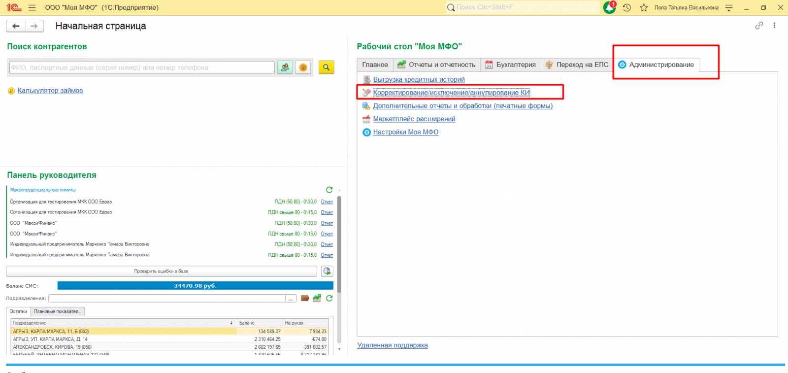Open the three-dots More menu
This screenshot has height=373, width=788.
point(774,26)
